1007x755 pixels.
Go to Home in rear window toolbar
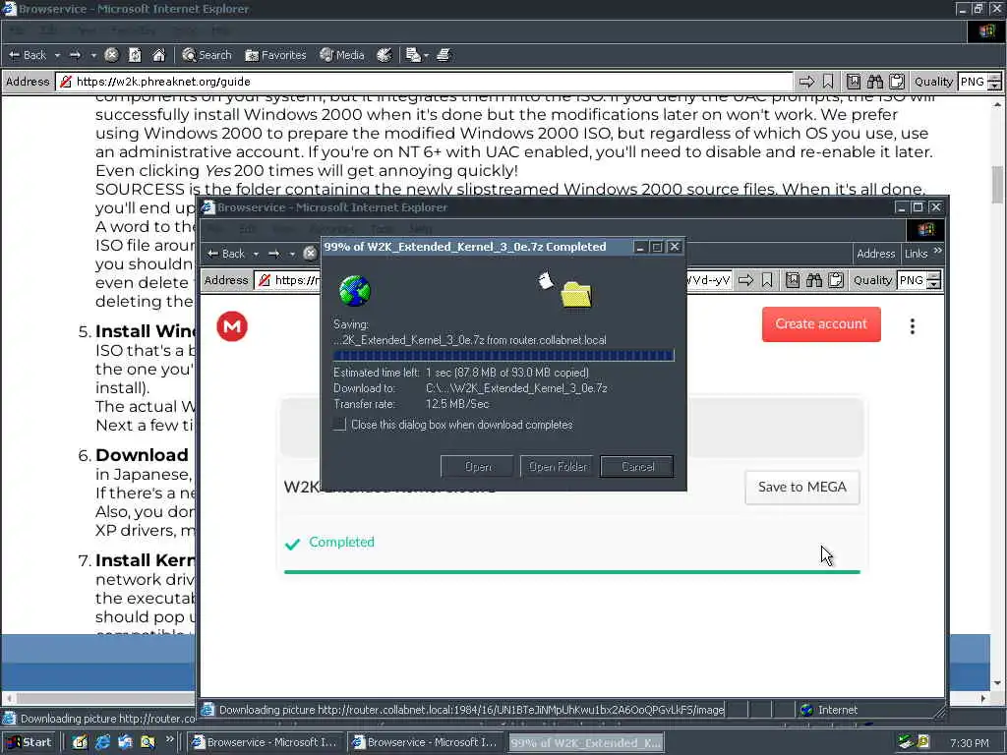(158, 55)
